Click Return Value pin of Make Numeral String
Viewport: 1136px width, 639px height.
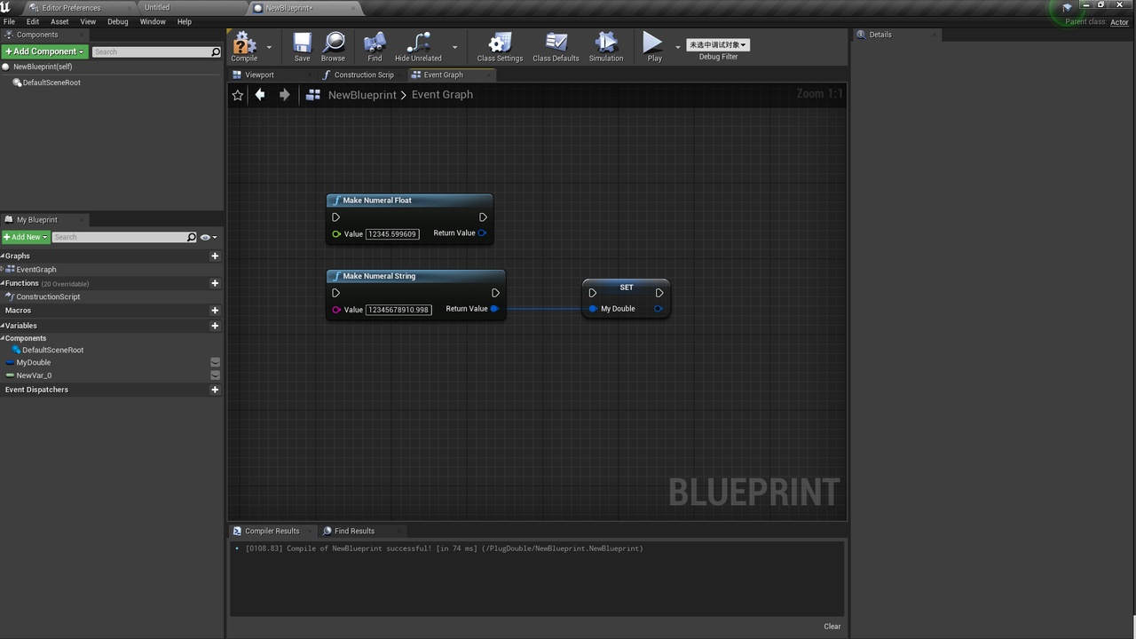494,309
